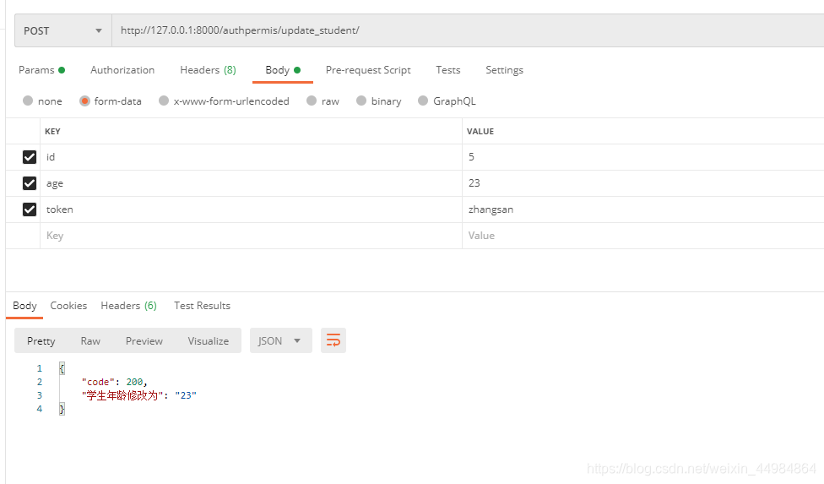This screenshot has width=824, height=484.
Task: Open the JSON format dropdown
Action: click(280, 340)
